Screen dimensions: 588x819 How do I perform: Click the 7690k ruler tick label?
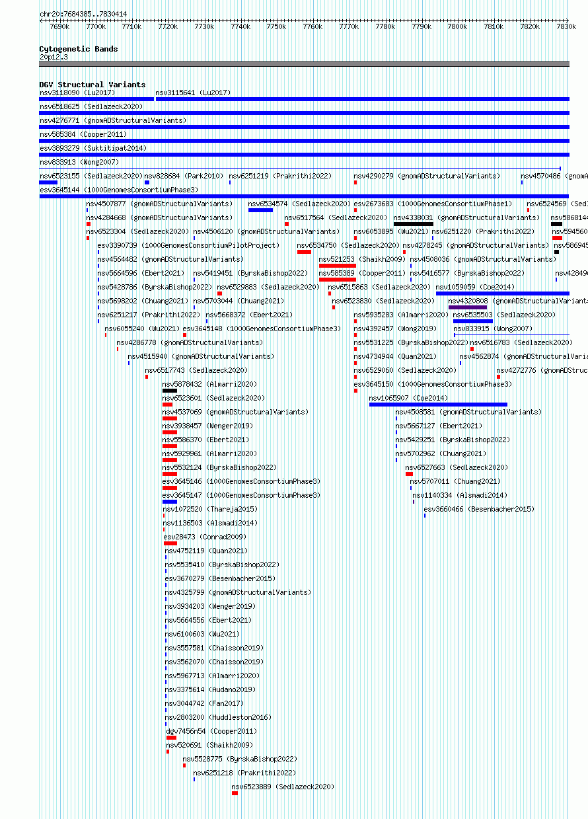coord(59,26)
